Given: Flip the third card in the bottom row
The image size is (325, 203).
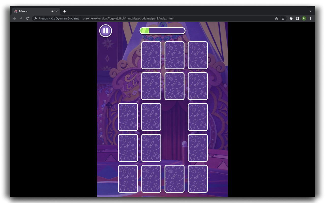Looking at the screenshot, I should tap(174, 179).
